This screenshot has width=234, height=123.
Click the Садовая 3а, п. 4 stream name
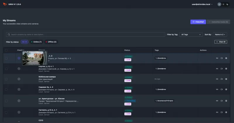click(x=46, y=87)
